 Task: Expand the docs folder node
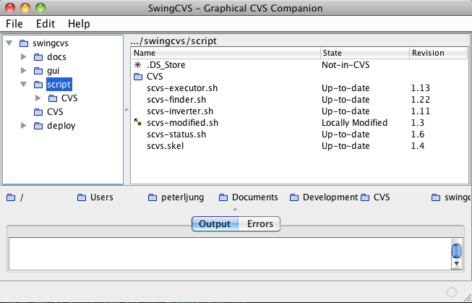[x=23, y=56]
